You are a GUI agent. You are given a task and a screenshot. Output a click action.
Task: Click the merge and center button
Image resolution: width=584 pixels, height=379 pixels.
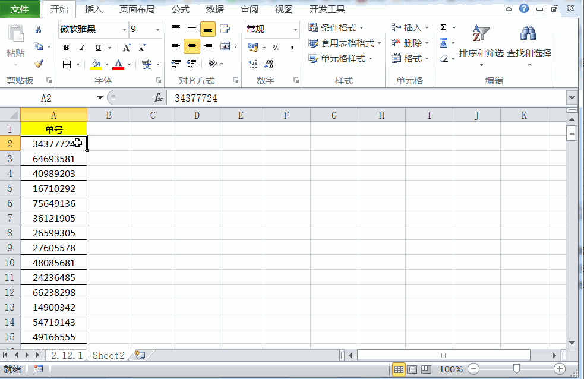(225, 46)
